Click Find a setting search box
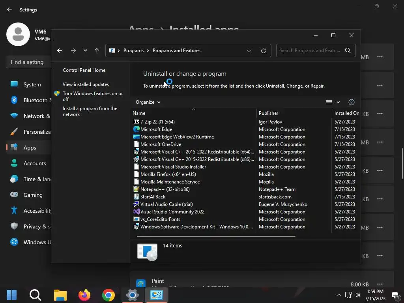 pyautogui.click(x=29, y=62)
